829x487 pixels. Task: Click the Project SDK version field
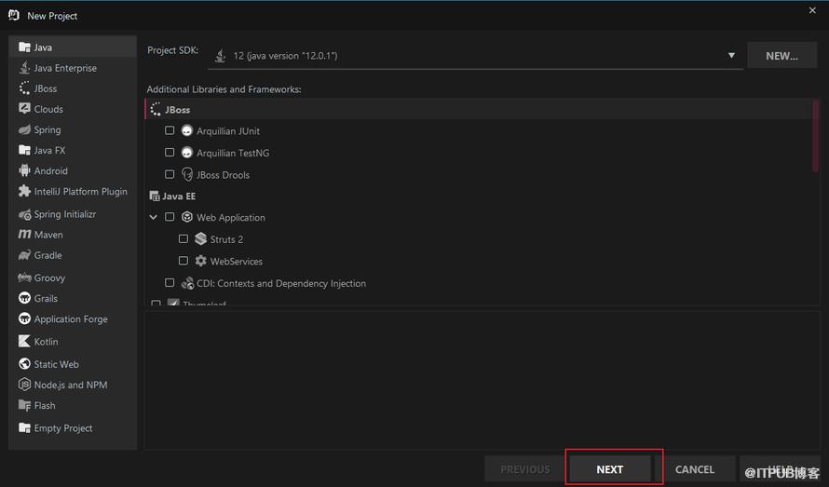click(x=475, y=56)
